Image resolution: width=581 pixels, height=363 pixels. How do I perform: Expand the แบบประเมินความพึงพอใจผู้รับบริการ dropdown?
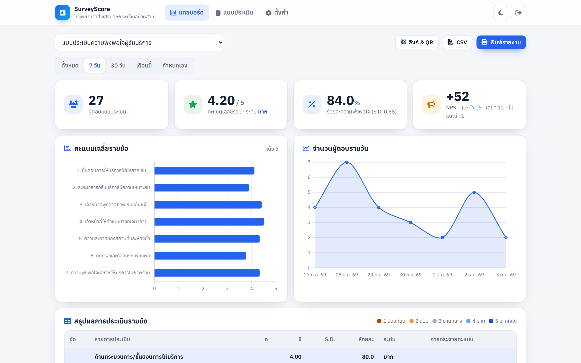[x=139, y=42]
